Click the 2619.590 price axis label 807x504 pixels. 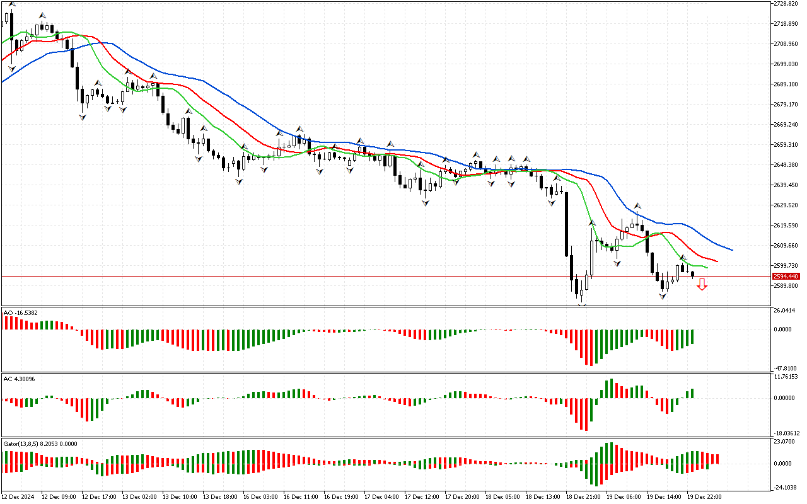787,226
